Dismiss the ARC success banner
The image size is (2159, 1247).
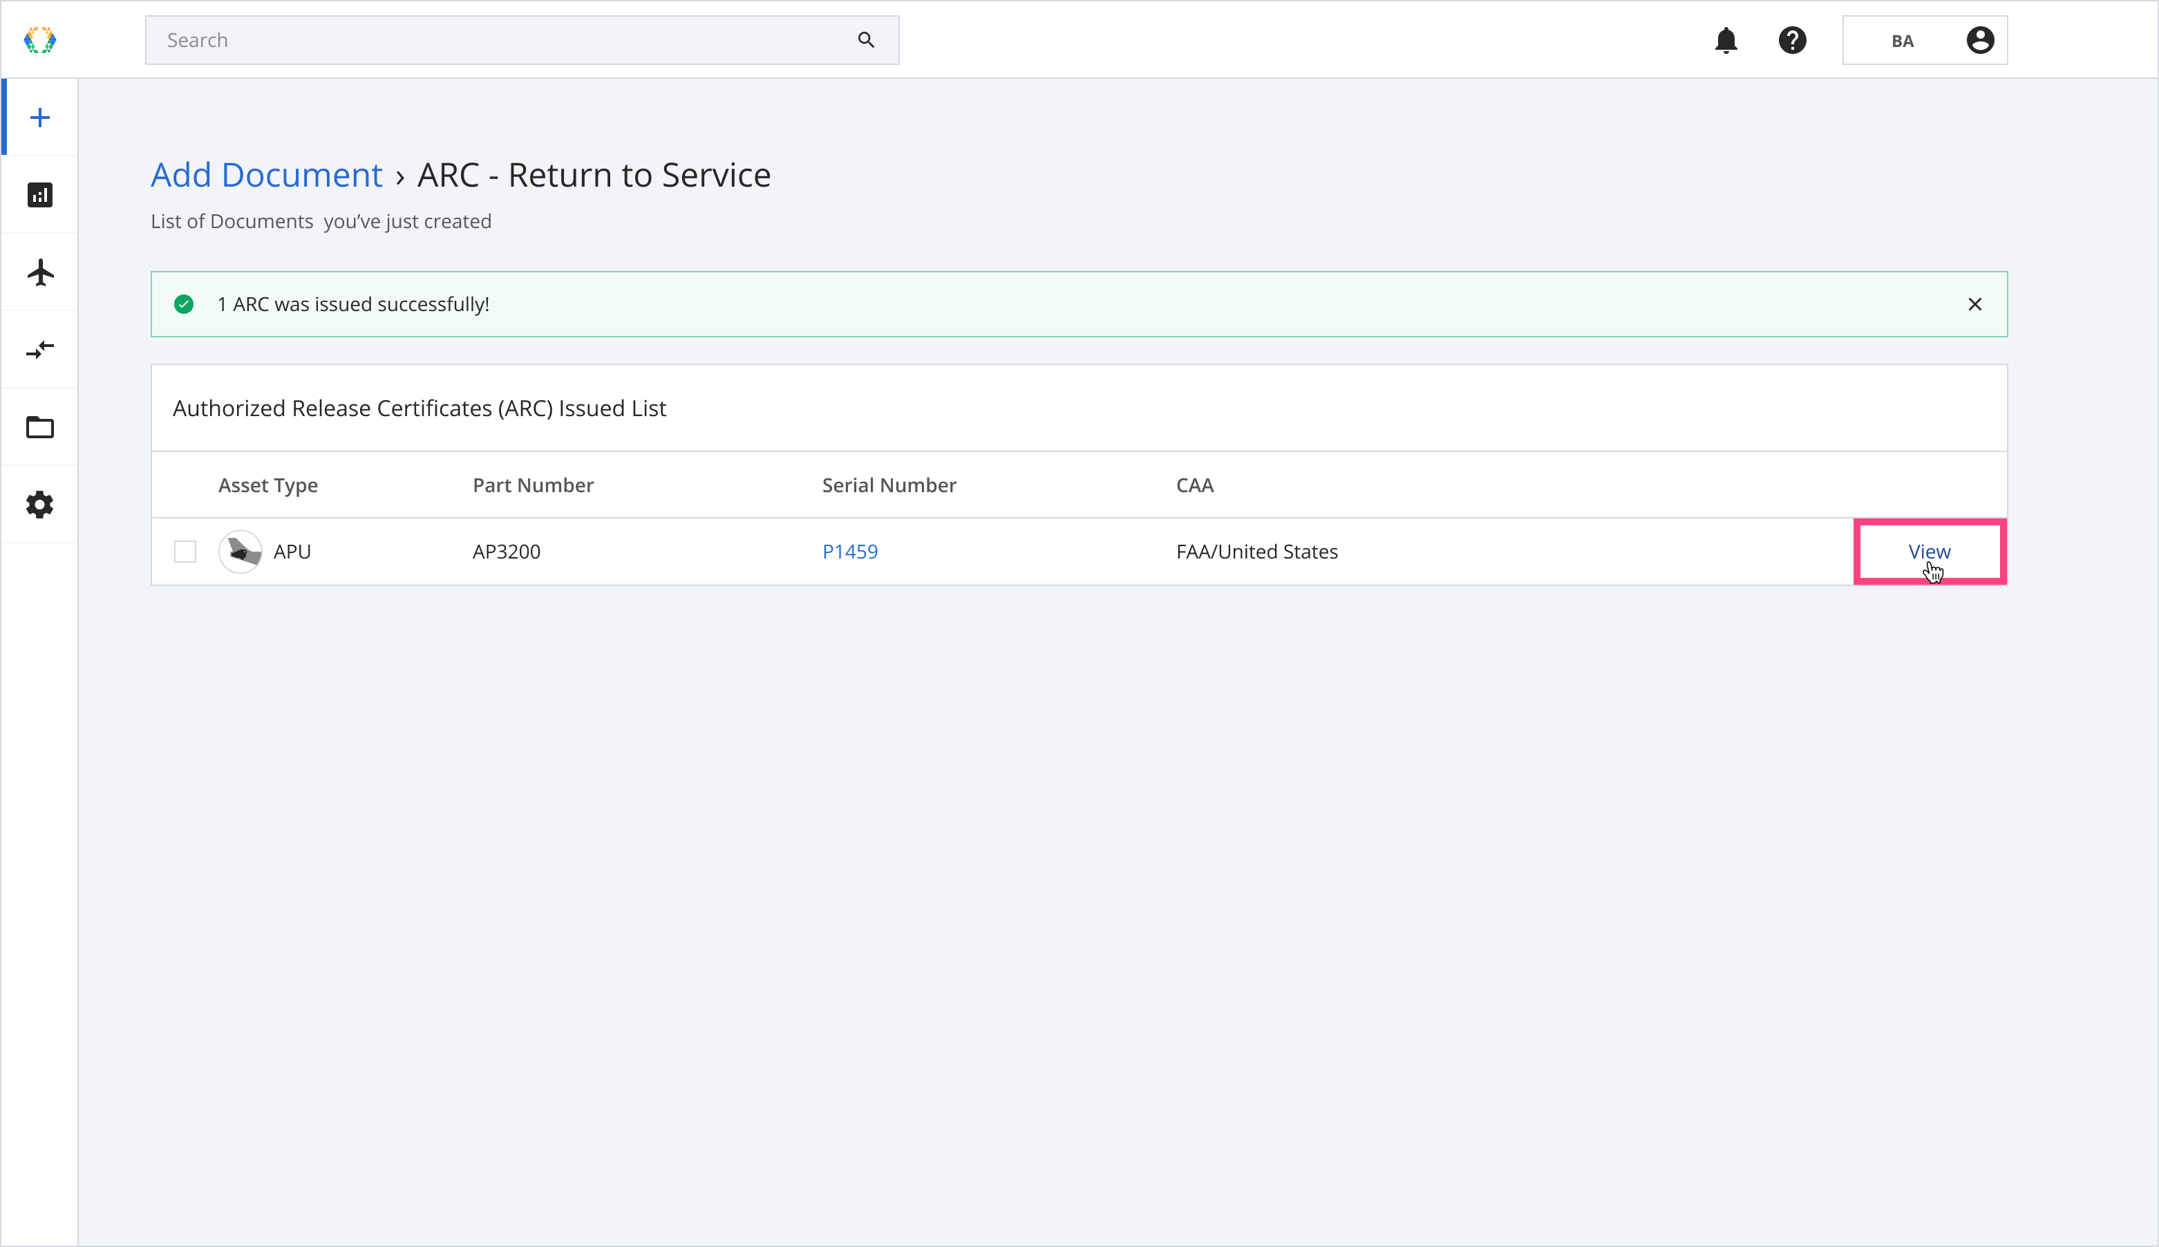click(x=1974, y=305)
